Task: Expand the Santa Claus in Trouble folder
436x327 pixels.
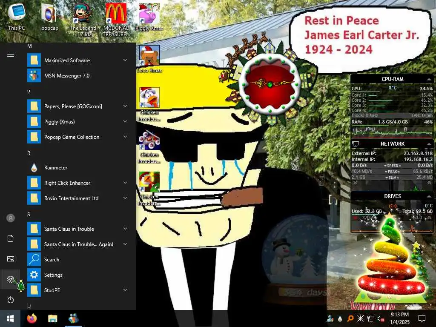Action: coord(125,229)
